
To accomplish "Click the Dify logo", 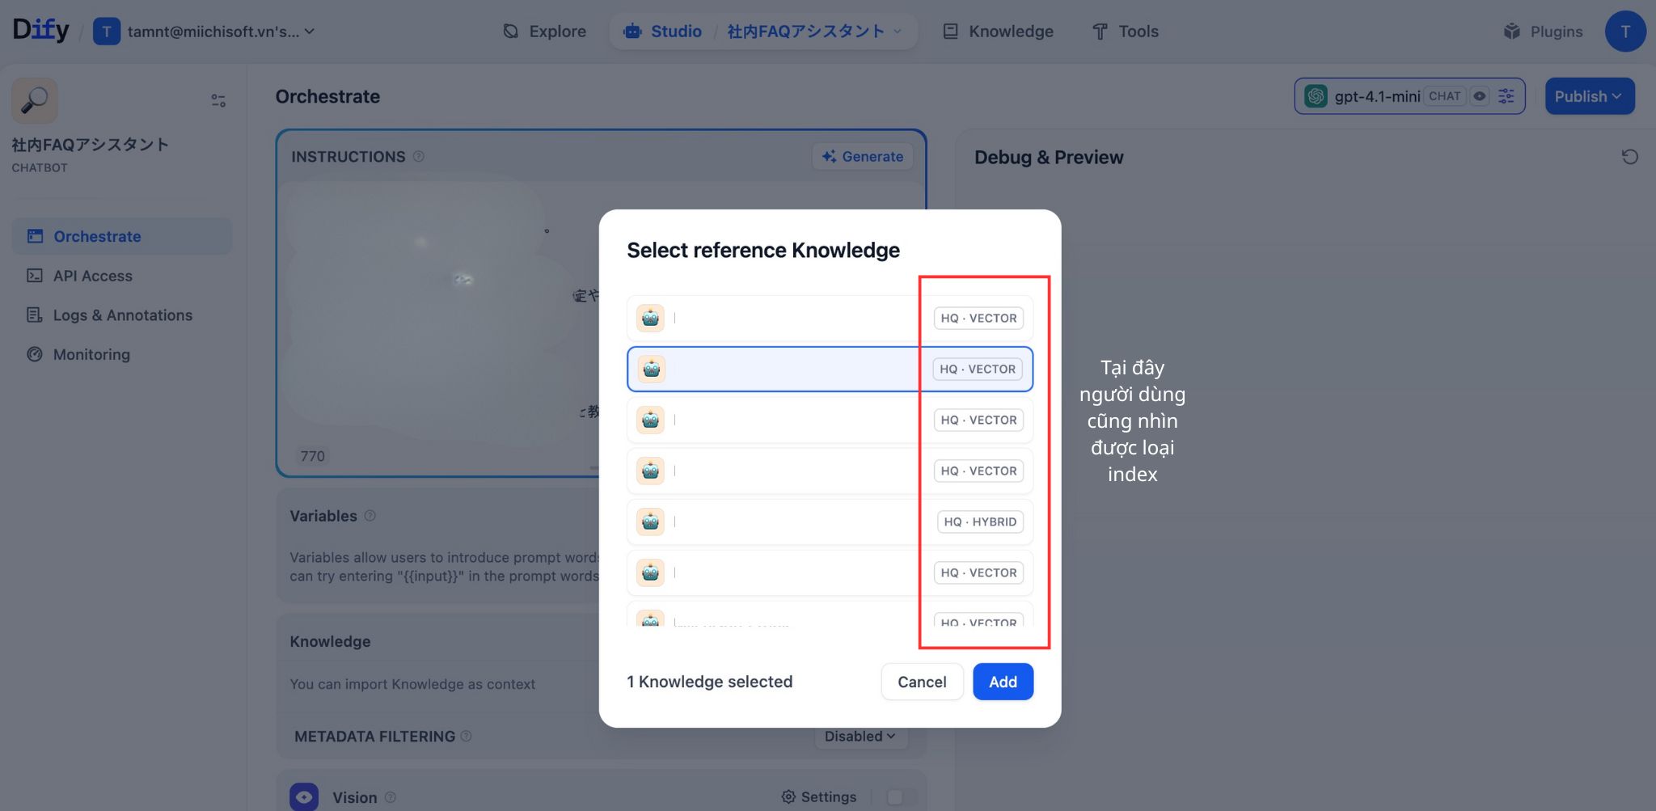I will [40, 29].
